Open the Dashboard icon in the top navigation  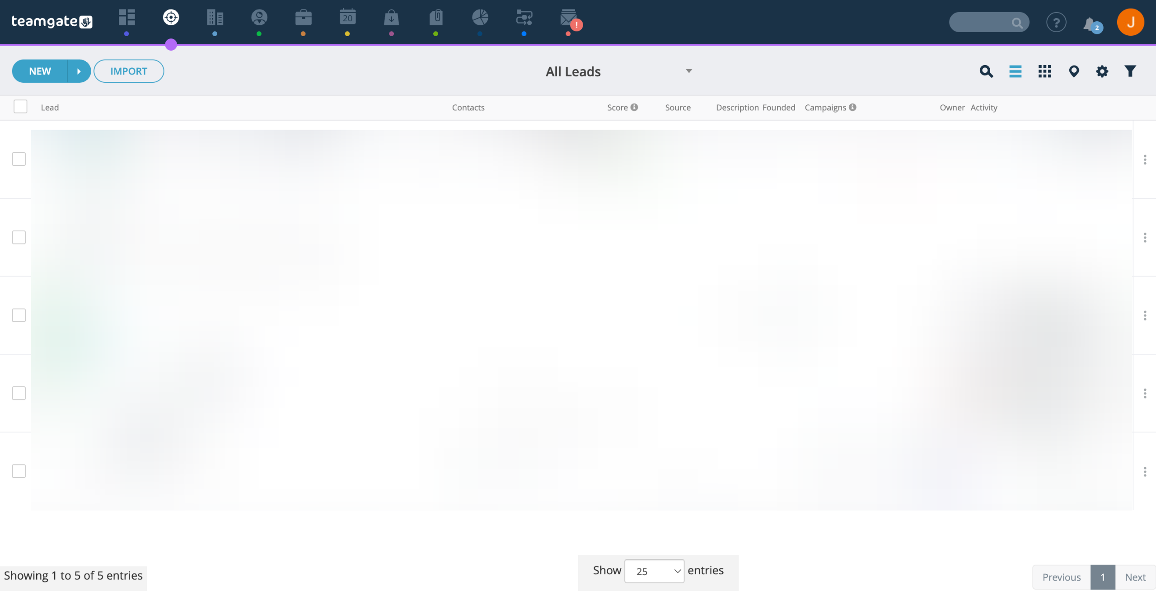[126, 18]
